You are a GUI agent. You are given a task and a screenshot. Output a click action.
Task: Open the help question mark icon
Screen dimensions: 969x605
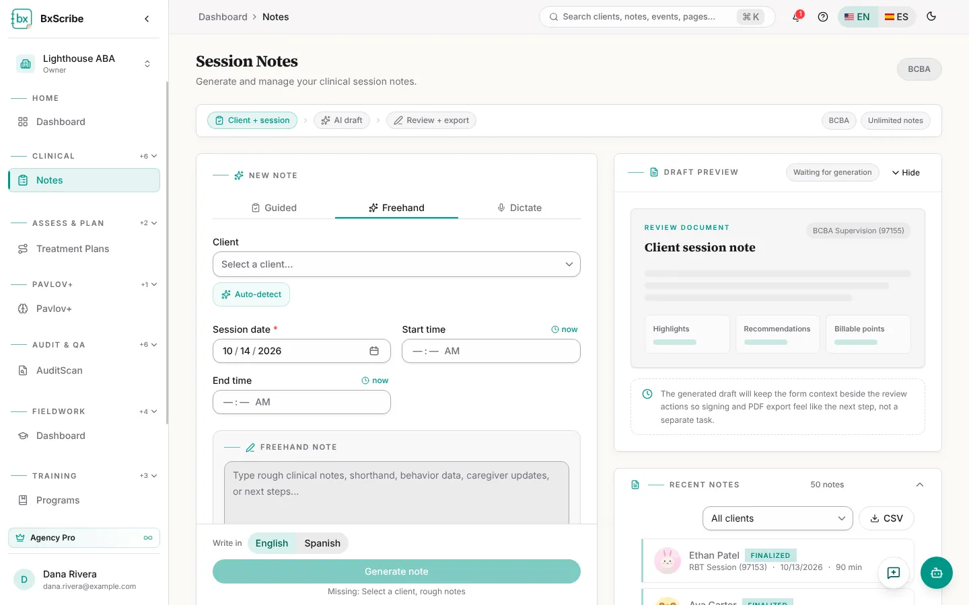click(x=822, y=17)
